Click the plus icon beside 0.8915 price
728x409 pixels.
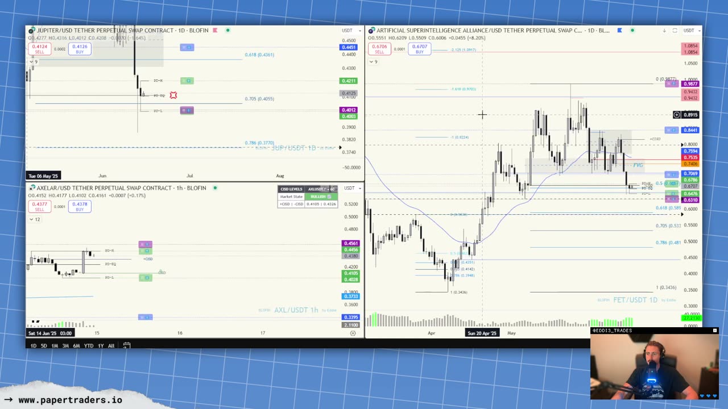tap(676, 115)
